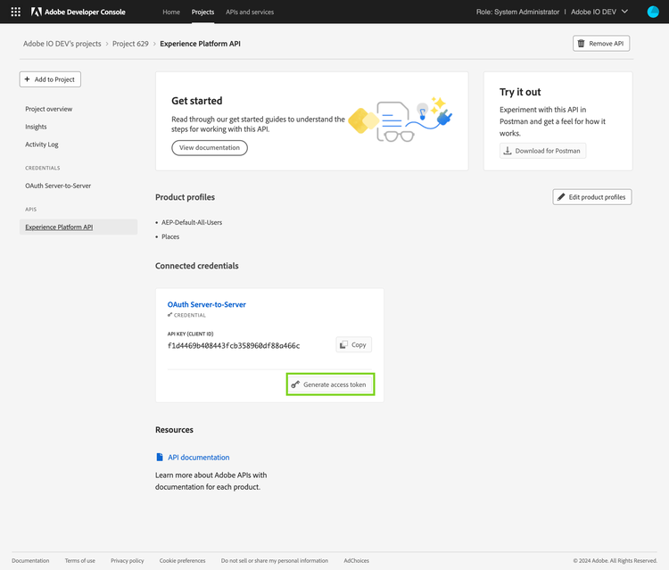Go to the Home tab
The height and width of the screenshot is (570, 669).
click(x=171, y=12)
